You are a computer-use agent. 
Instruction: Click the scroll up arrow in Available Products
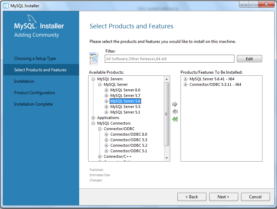click(x=167, y=79)
